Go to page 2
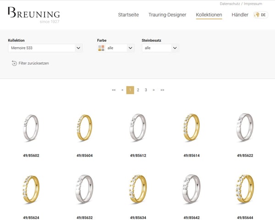This screenshot has height=223, width=275. [x=138, y=90]
